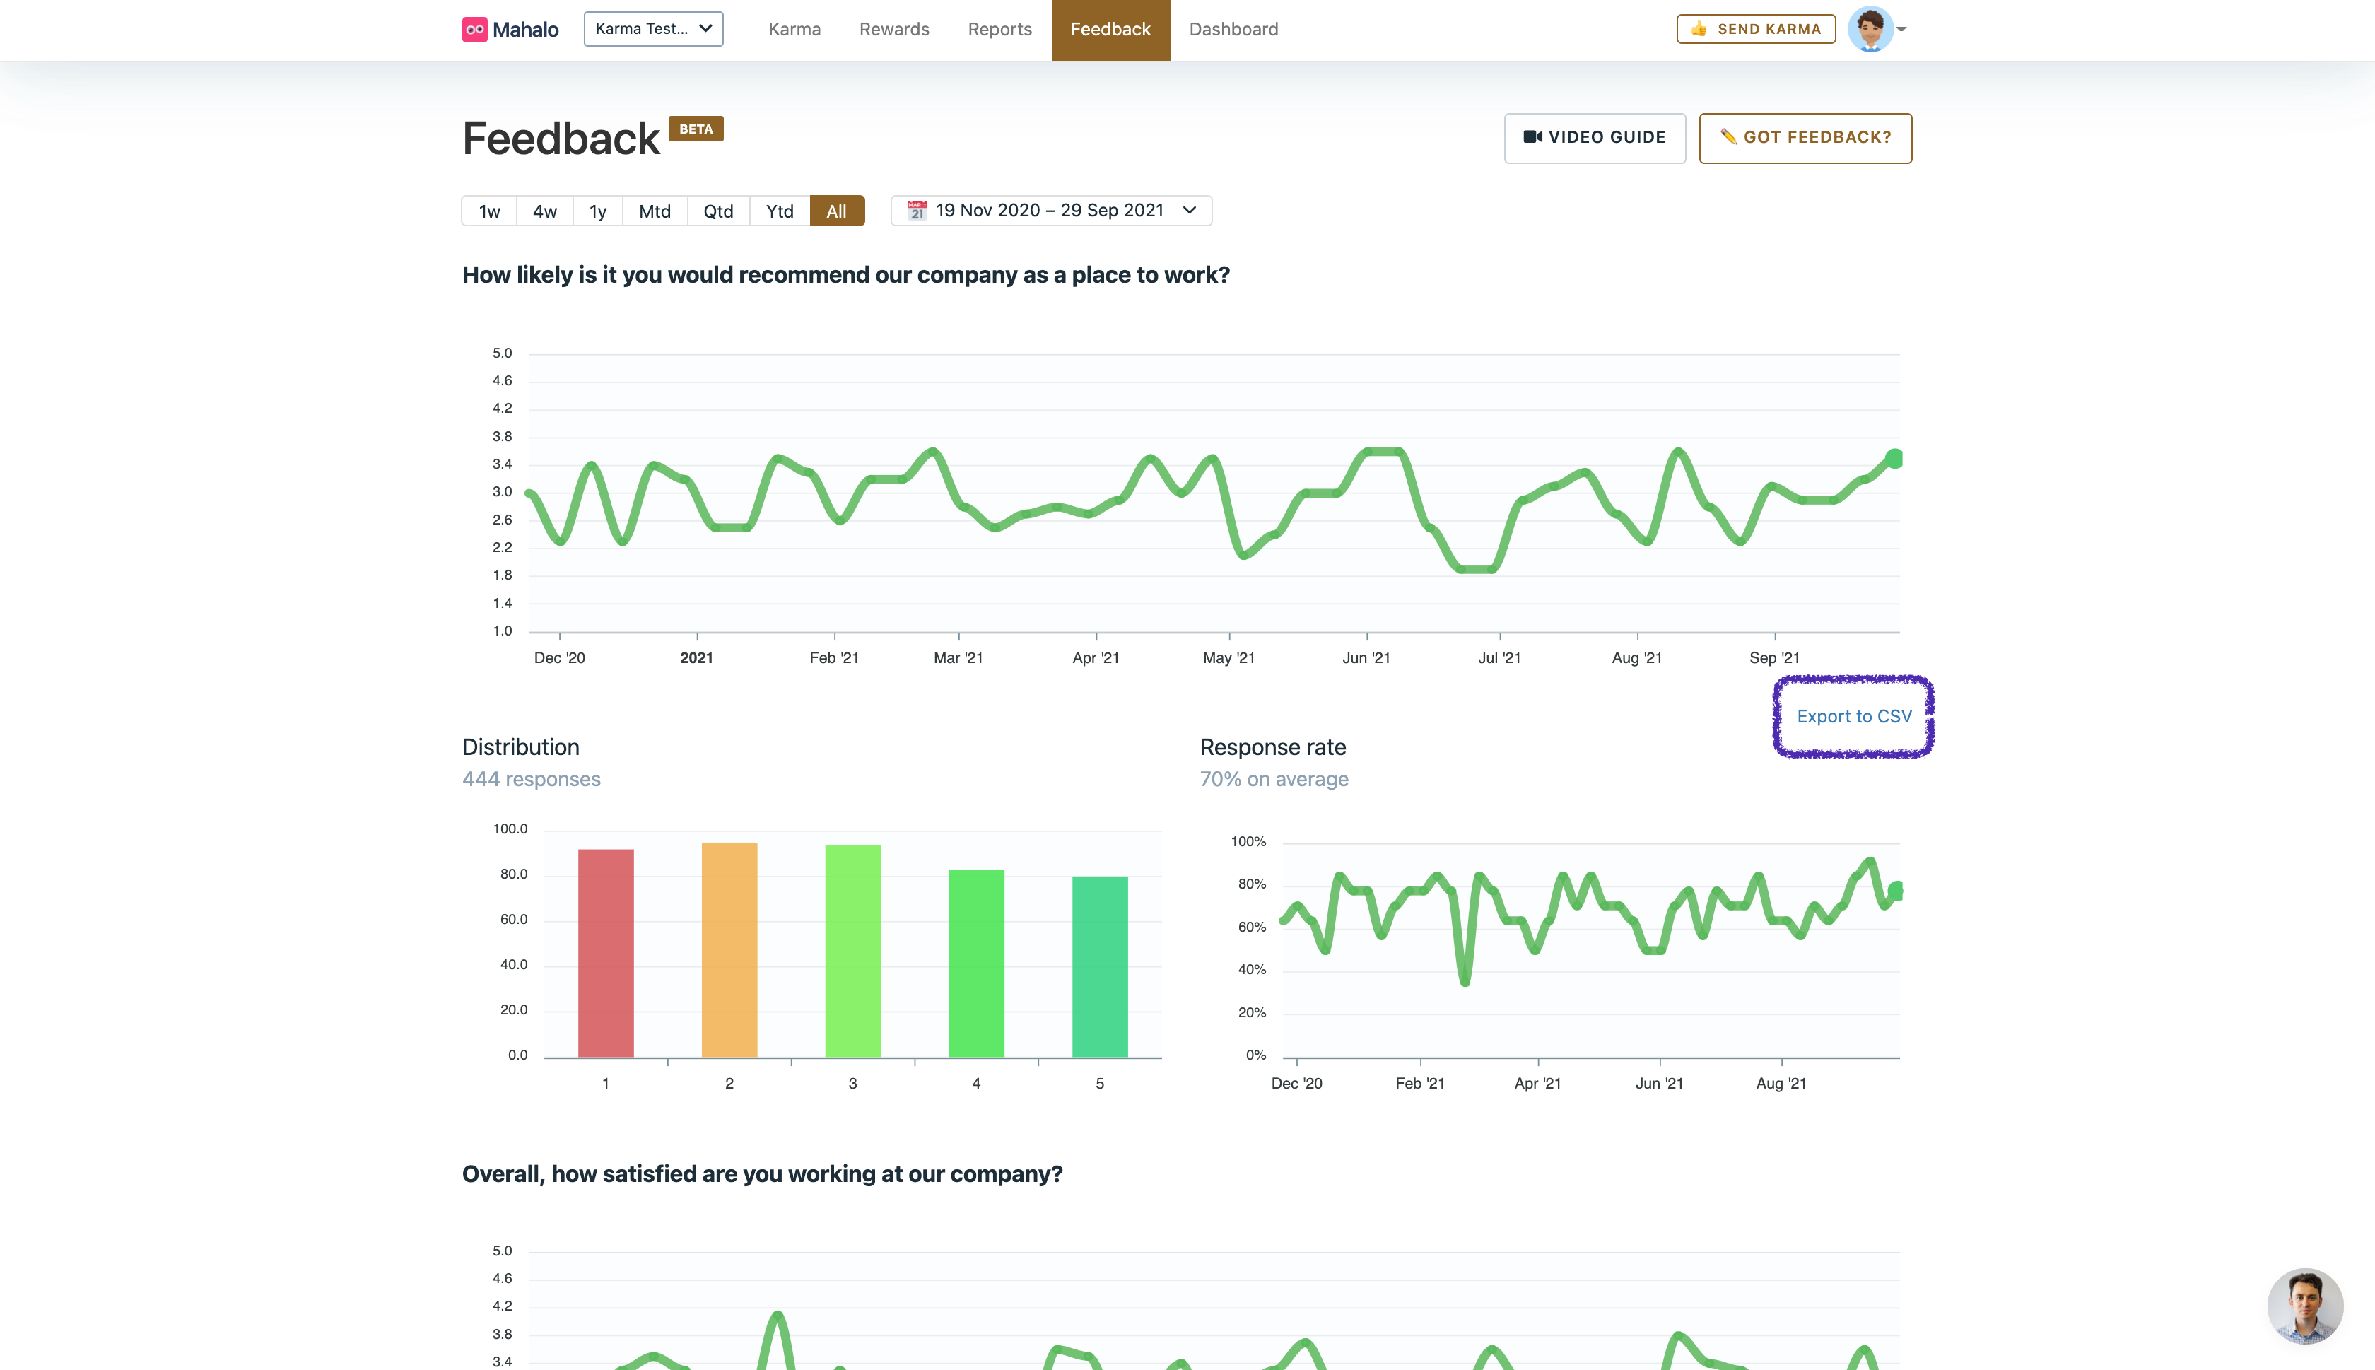Expand the Karma Test team dropdown
Viewport: 2375px width, 1370px height.
pos(653,29)
